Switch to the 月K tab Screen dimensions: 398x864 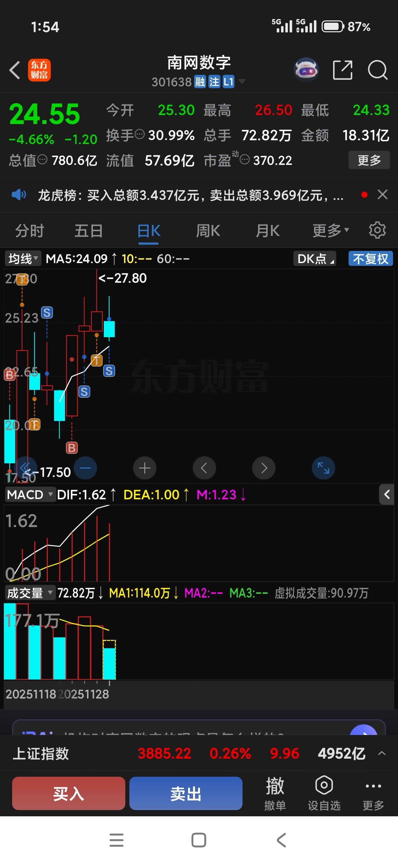[x=267, y=230]
